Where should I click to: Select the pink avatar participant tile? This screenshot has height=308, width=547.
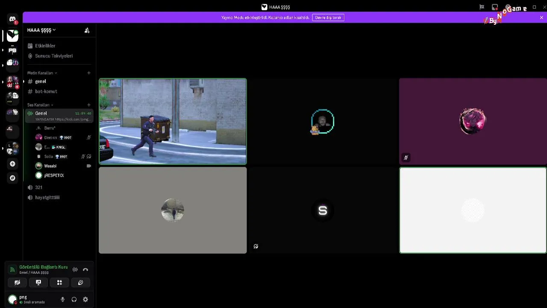pyautogui.click(x=473, y=121)
